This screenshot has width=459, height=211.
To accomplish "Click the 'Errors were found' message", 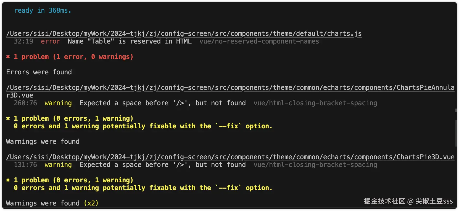I will point(39,72).
